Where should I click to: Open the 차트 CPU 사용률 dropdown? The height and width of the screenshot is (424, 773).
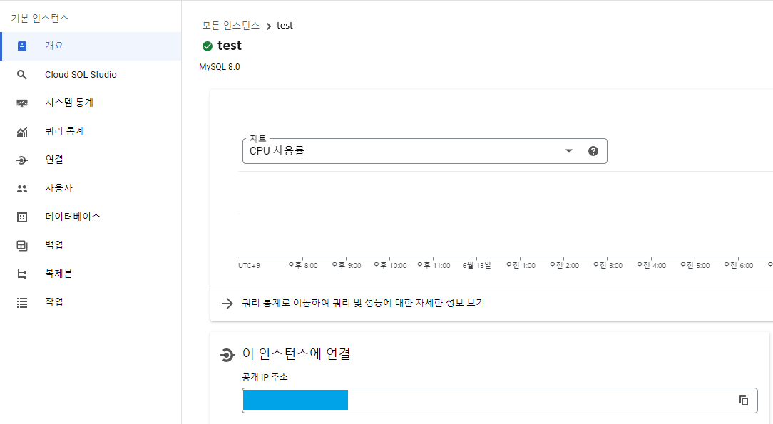[x=424, y=151]
